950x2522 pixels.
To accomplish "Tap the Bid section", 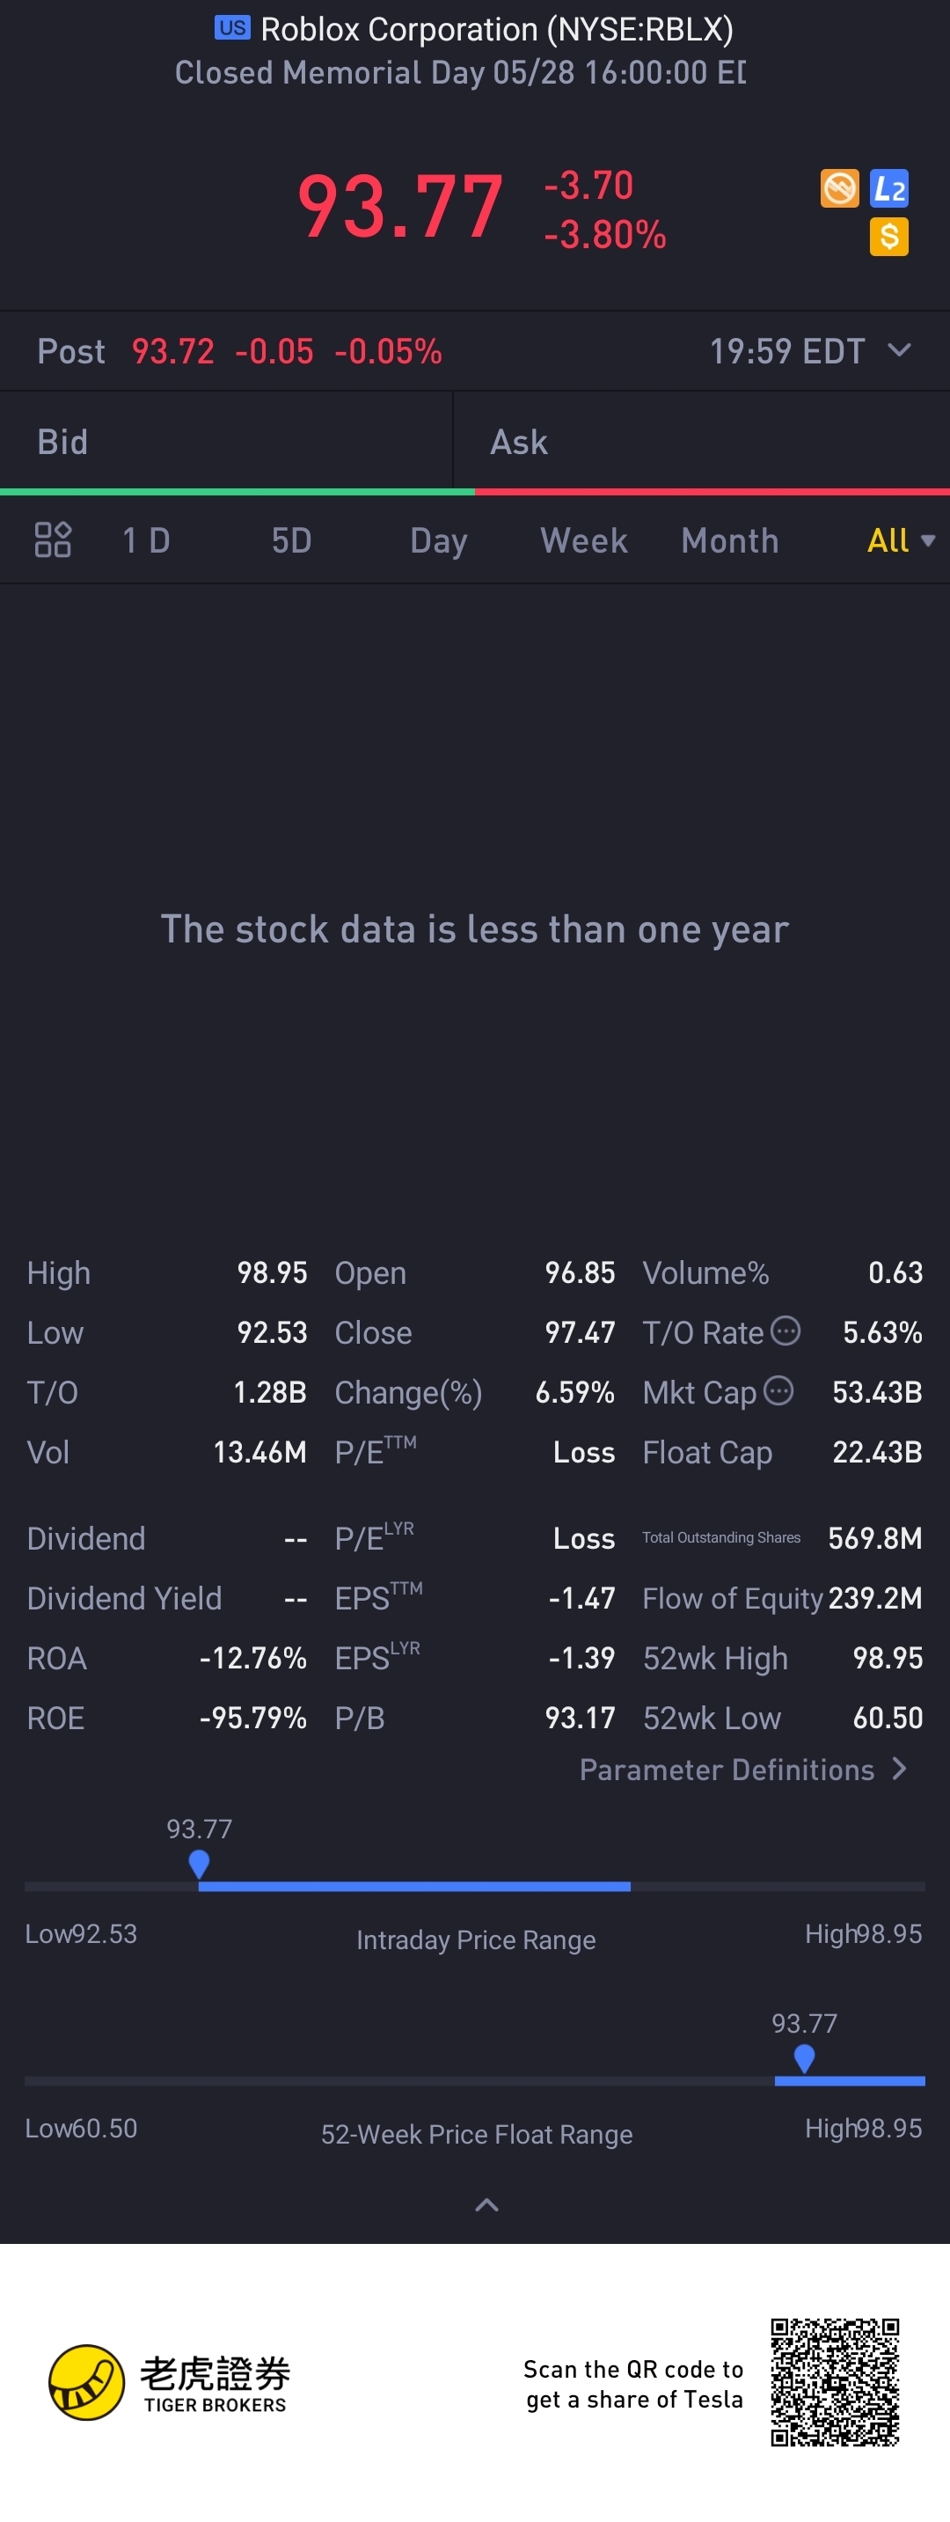I will 226,442.
